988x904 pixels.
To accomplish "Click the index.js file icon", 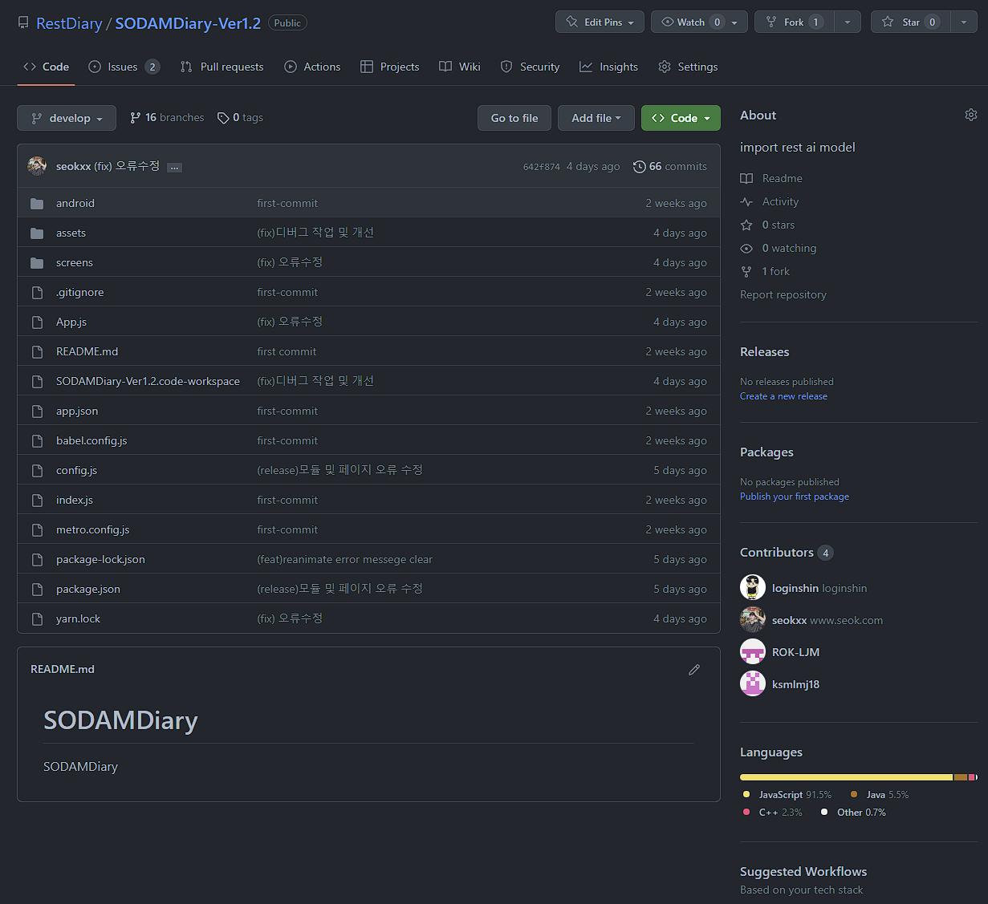I will 37,500.
